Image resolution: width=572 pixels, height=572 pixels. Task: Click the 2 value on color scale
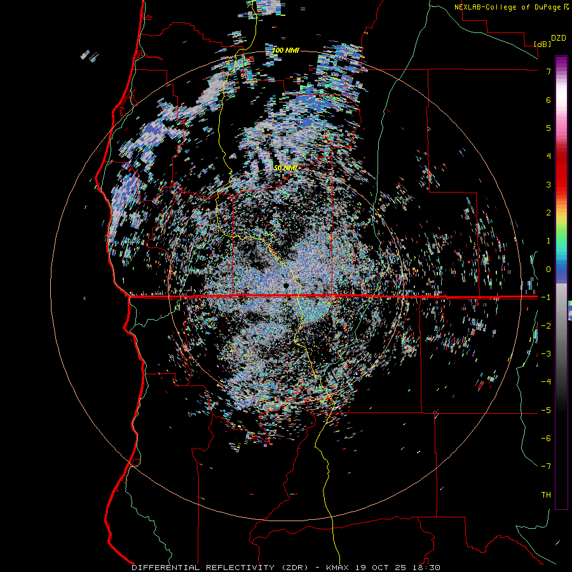[x=548, y=213]
